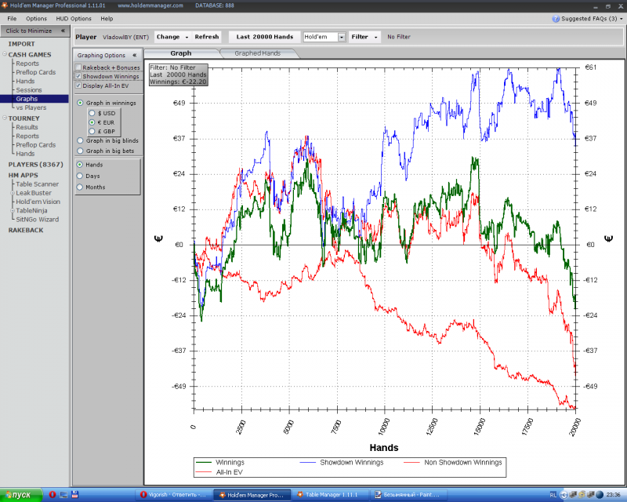Click the Hands axis title below the graph
Image resolution: width=627 pixels, height=502 pixels.
click(384, 448)
